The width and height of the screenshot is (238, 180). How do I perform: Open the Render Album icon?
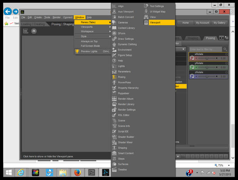(x=114, y=99)
